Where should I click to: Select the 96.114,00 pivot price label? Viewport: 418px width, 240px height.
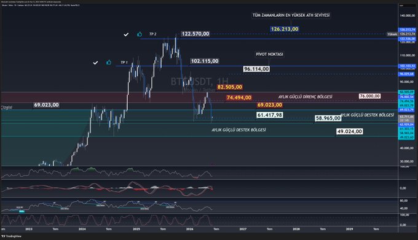point(256,69)
